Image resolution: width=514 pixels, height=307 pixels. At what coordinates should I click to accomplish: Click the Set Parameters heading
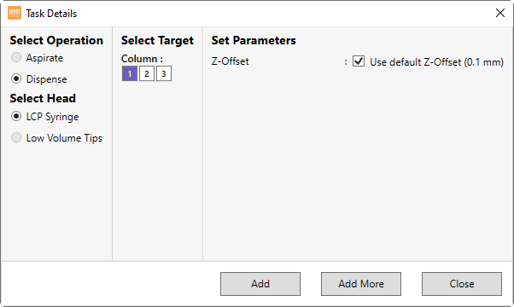[254, 40]
